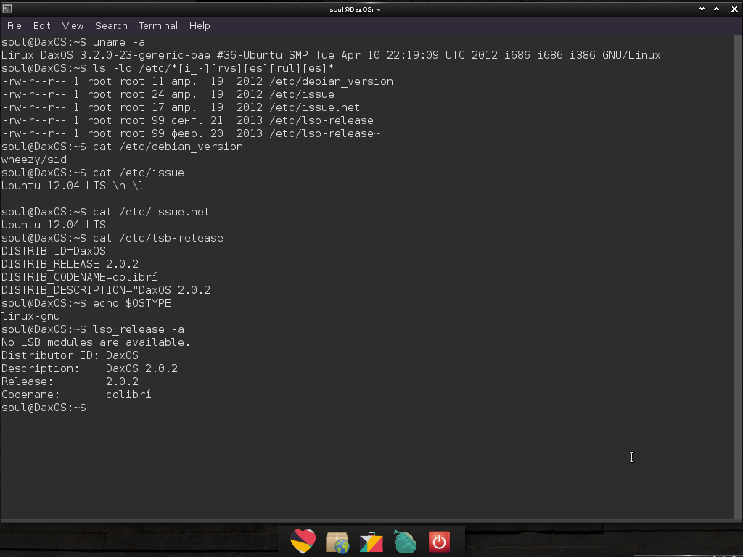Click the 'Distributor ID: DaxOS' line
Image resolution: width=743 pixels, height=557 pixels.
click(x=70, y=355)
